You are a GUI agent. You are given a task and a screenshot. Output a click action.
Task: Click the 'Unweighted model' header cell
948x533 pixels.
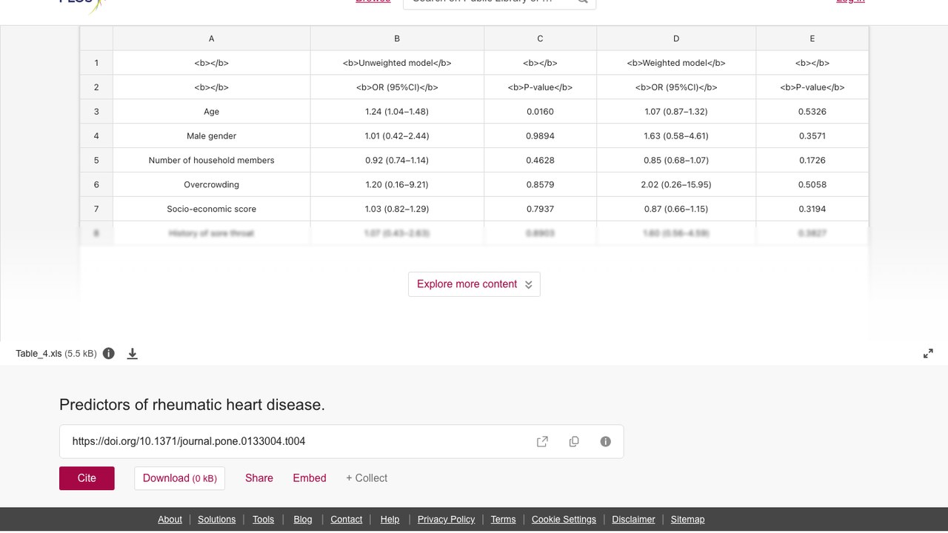(x=397, y=63)
